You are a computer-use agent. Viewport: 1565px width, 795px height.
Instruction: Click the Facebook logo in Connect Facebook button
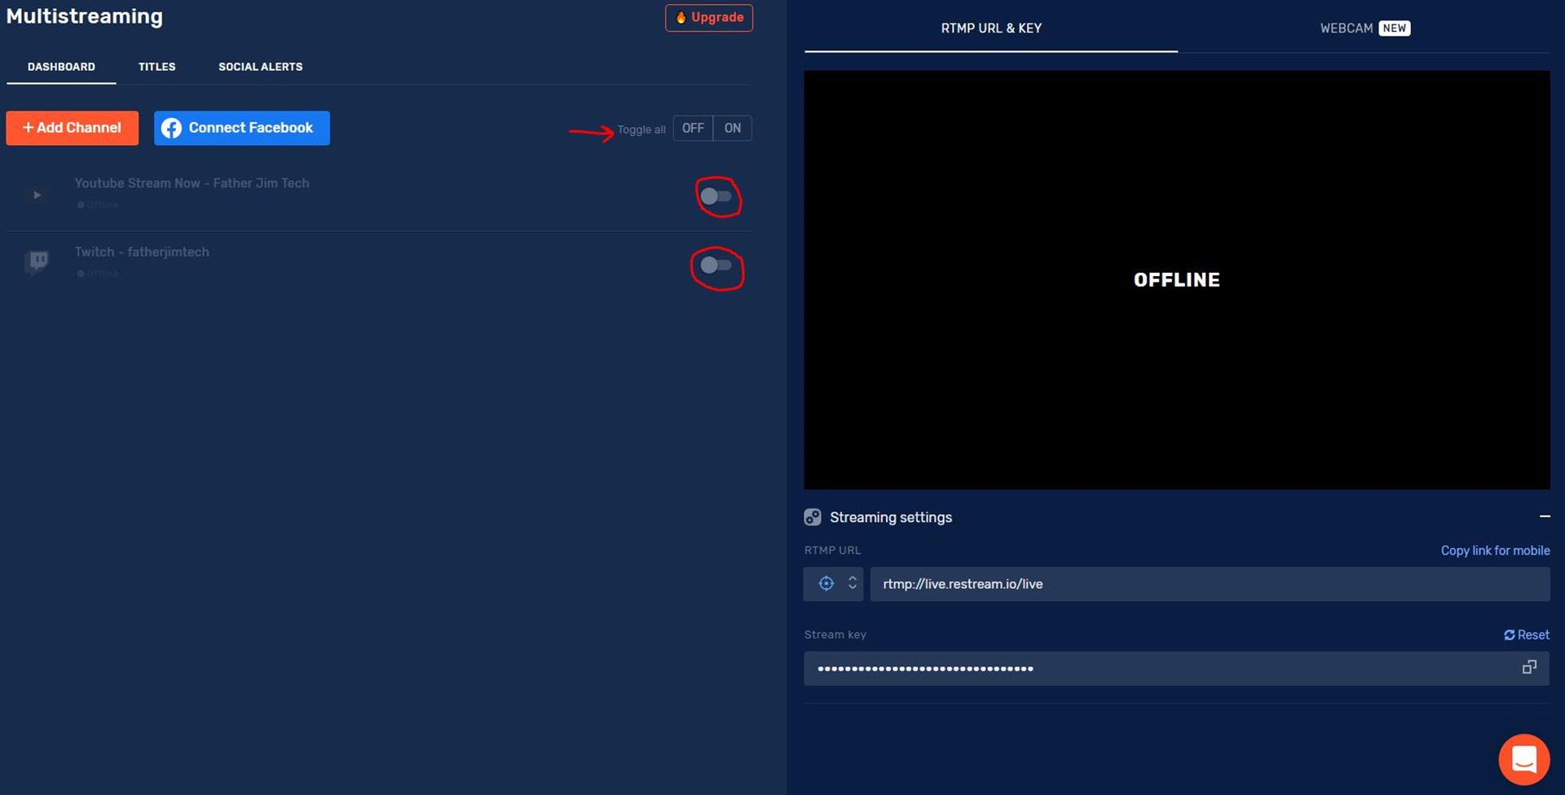pyautogui.click(x=171, y=129)
